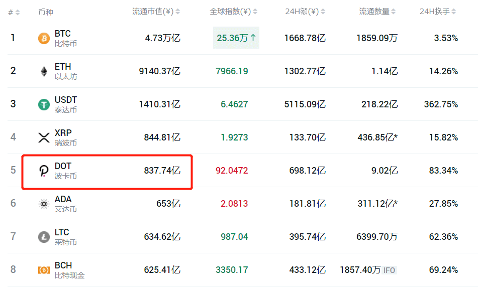
Task: Open the LTC 莱特币 coin link
Action: tap(65, 237)
